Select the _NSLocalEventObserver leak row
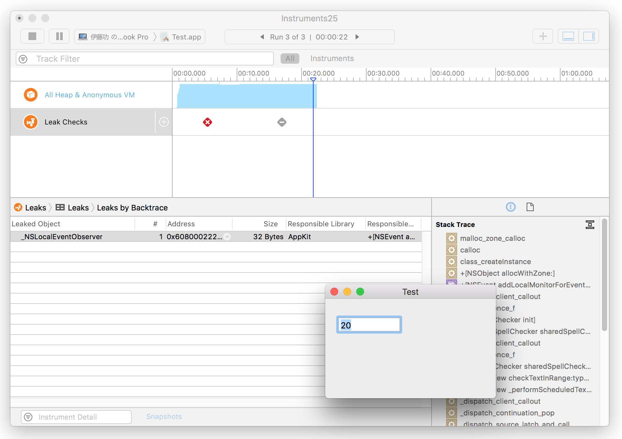The image size is (622, 439). coord(216,237)
